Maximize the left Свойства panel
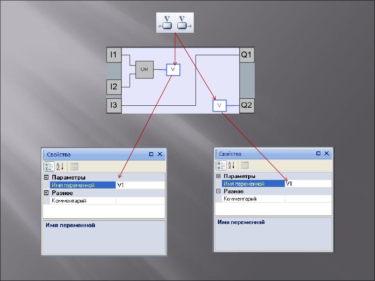The height and width of the screenshot is (281, 375). tap(151, 154)
